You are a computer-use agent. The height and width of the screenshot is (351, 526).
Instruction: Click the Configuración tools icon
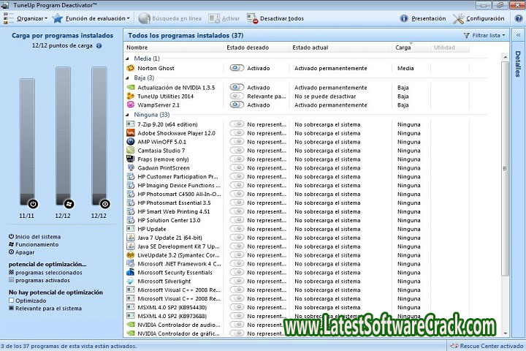point(458,18)
